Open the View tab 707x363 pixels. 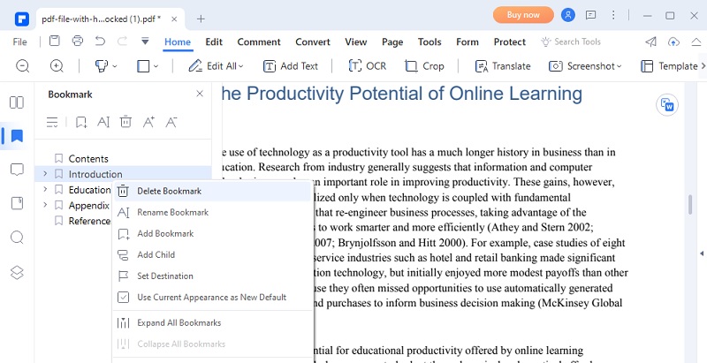[356, 42]
